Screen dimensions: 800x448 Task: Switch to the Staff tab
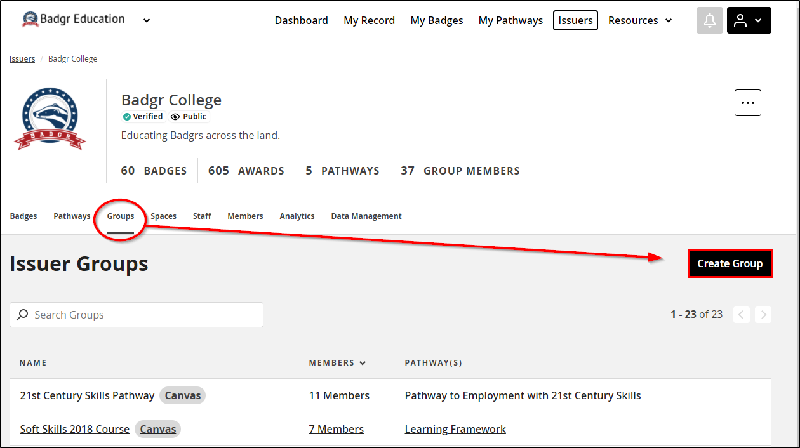[202, 216]
